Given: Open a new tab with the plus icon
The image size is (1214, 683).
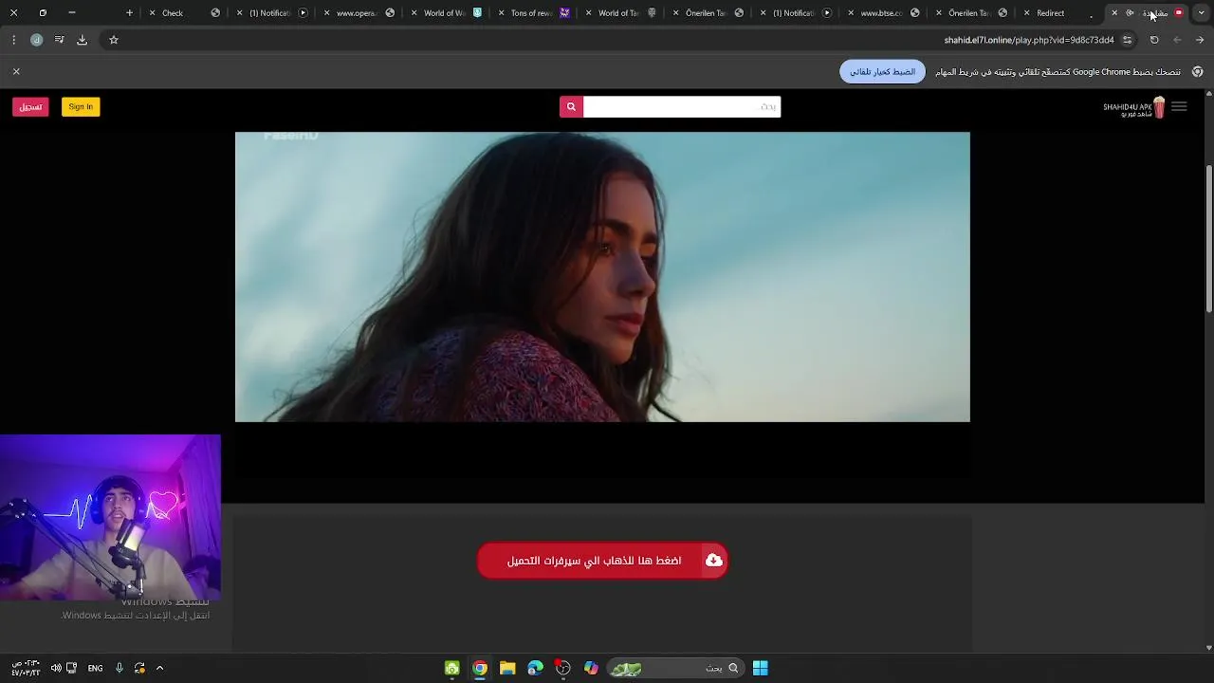Looking at the screenshot, I should (129, 13).
